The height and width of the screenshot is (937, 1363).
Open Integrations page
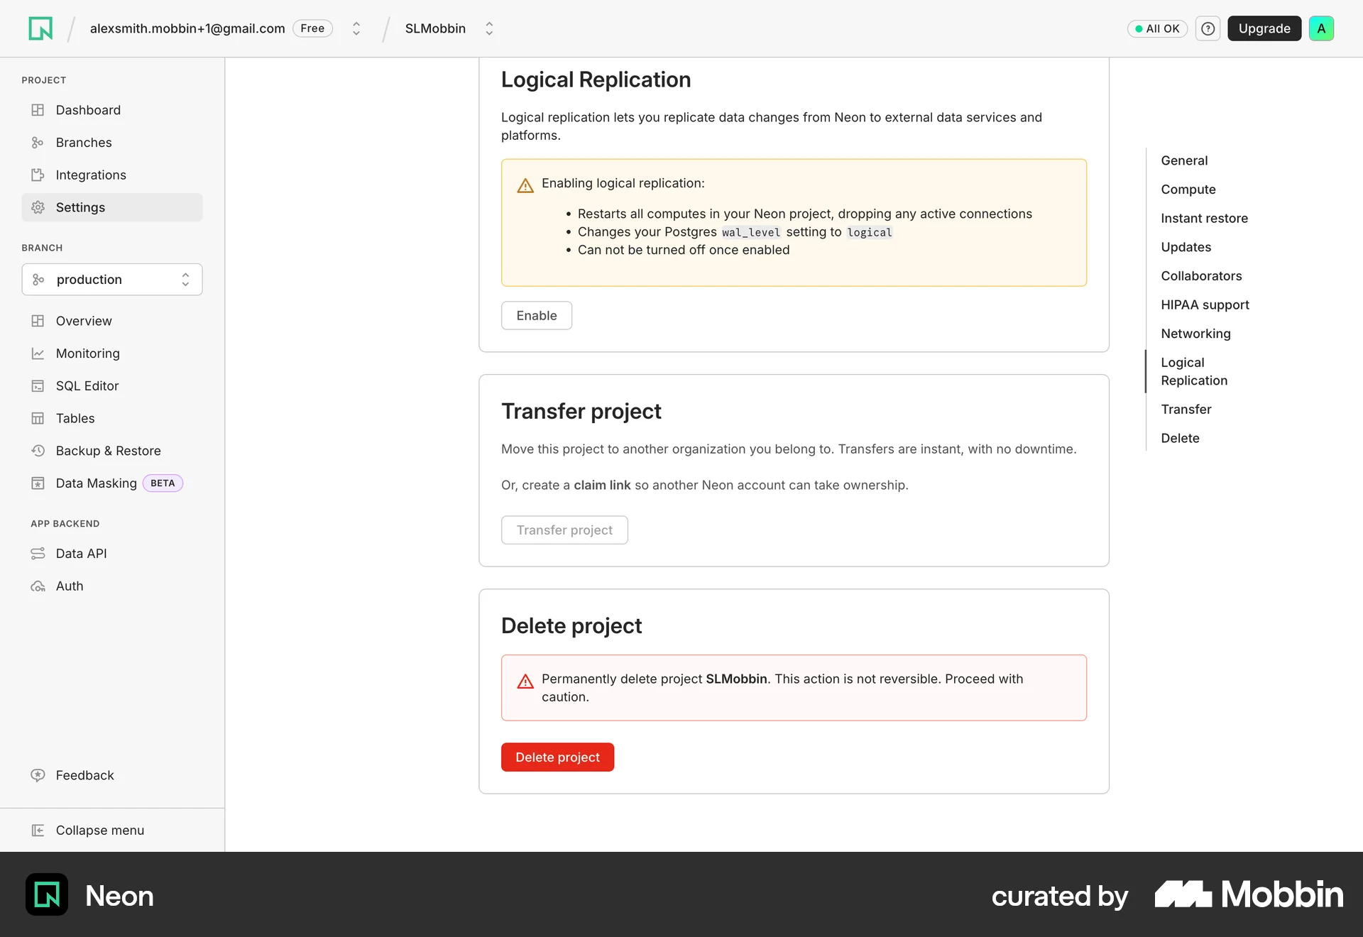pyautogui.click(x=112, y=175)
